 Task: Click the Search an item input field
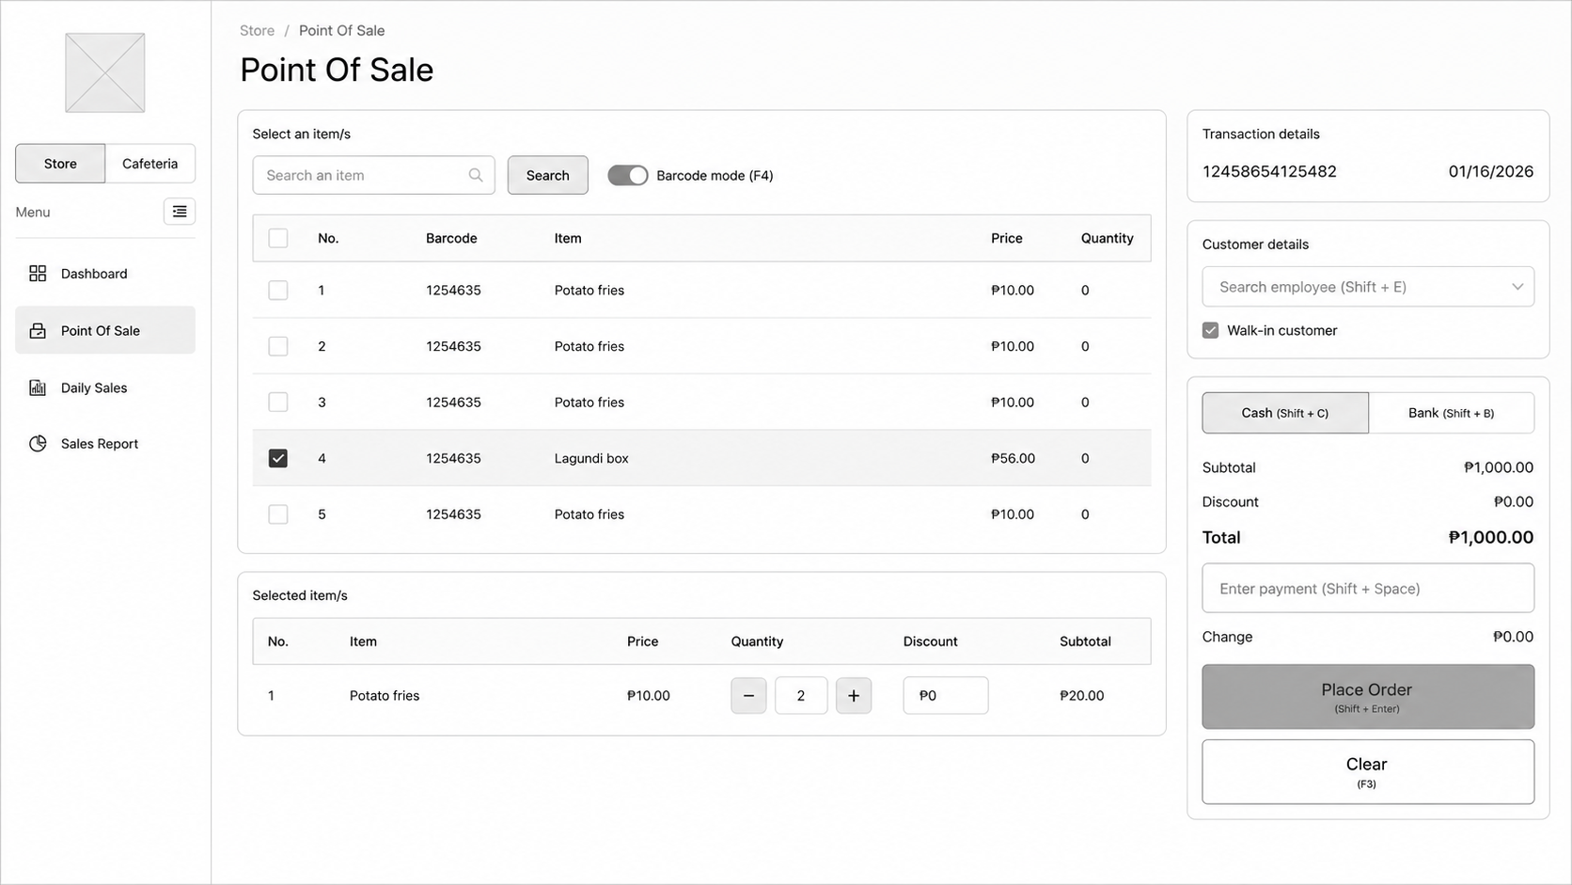[x=373, y=175]
